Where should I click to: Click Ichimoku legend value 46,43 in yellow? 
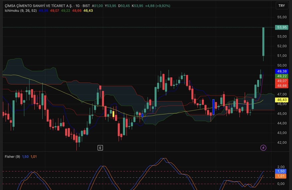(88, 11)
